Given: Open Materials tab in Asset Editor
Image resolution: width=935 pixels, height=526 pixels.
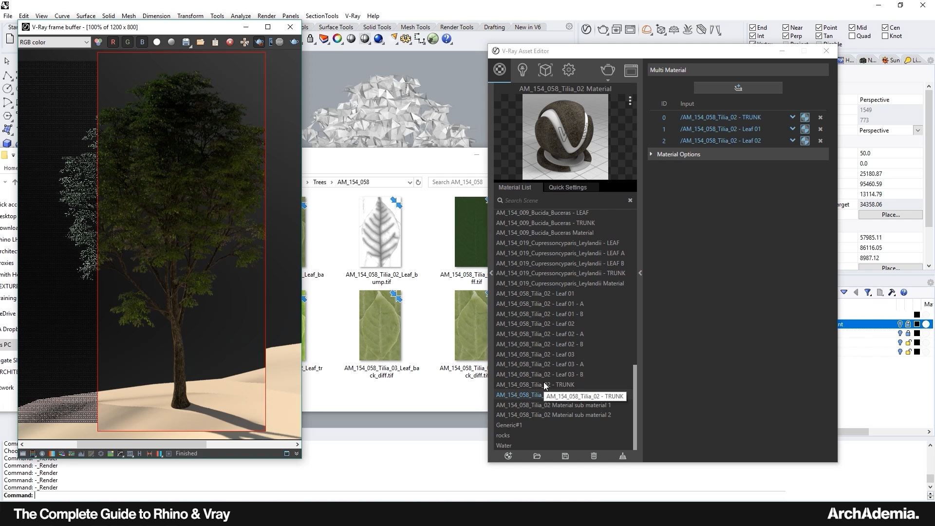Looking at the screenshot, I should click(x=499, y=70).
